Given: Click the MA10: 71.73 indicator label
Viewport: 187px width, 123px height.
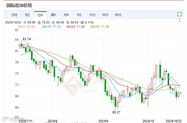Looking at the screenshot, I should pos(51,27).
